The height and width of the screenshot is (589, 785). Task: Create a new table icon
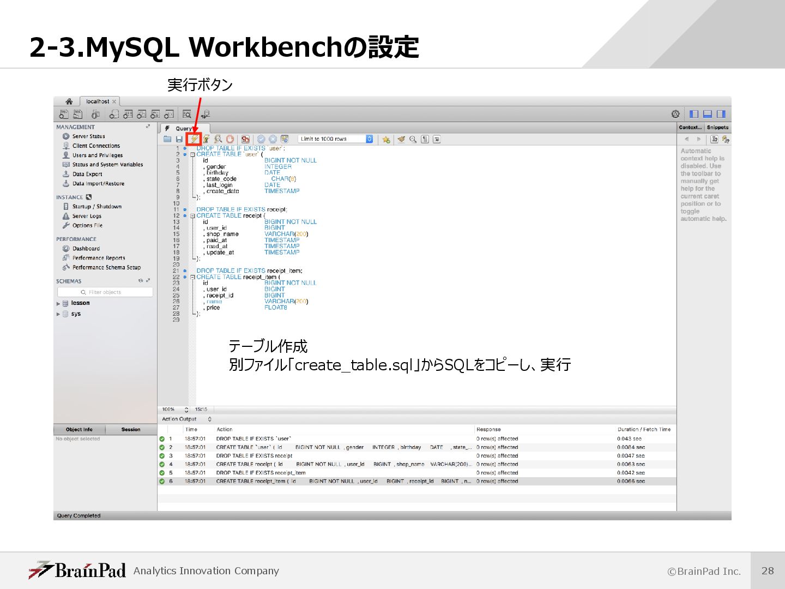pyautogui.click(x=128, y=114)
